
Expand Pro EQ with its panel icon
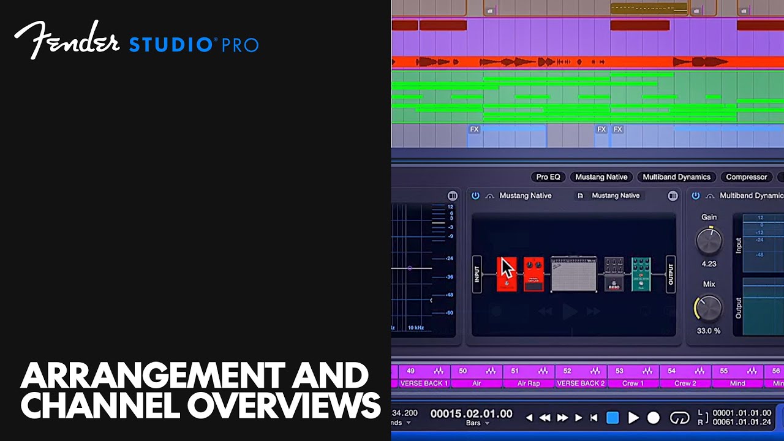click(452, 196)
